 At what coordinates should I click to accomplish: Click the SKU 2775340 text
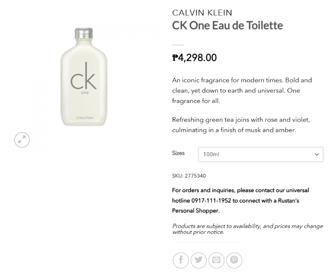click(x=189, y=176)
